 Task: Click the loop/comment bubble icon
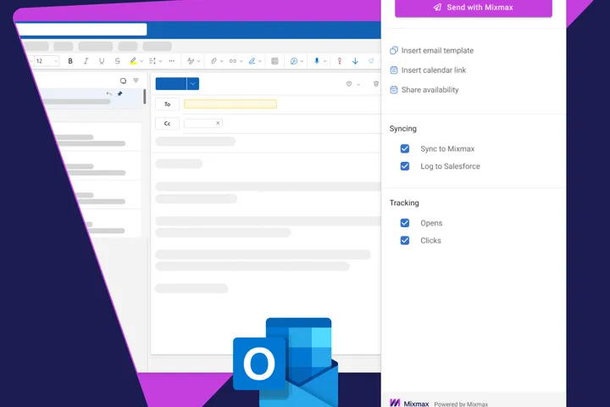(x=294, y=61)
